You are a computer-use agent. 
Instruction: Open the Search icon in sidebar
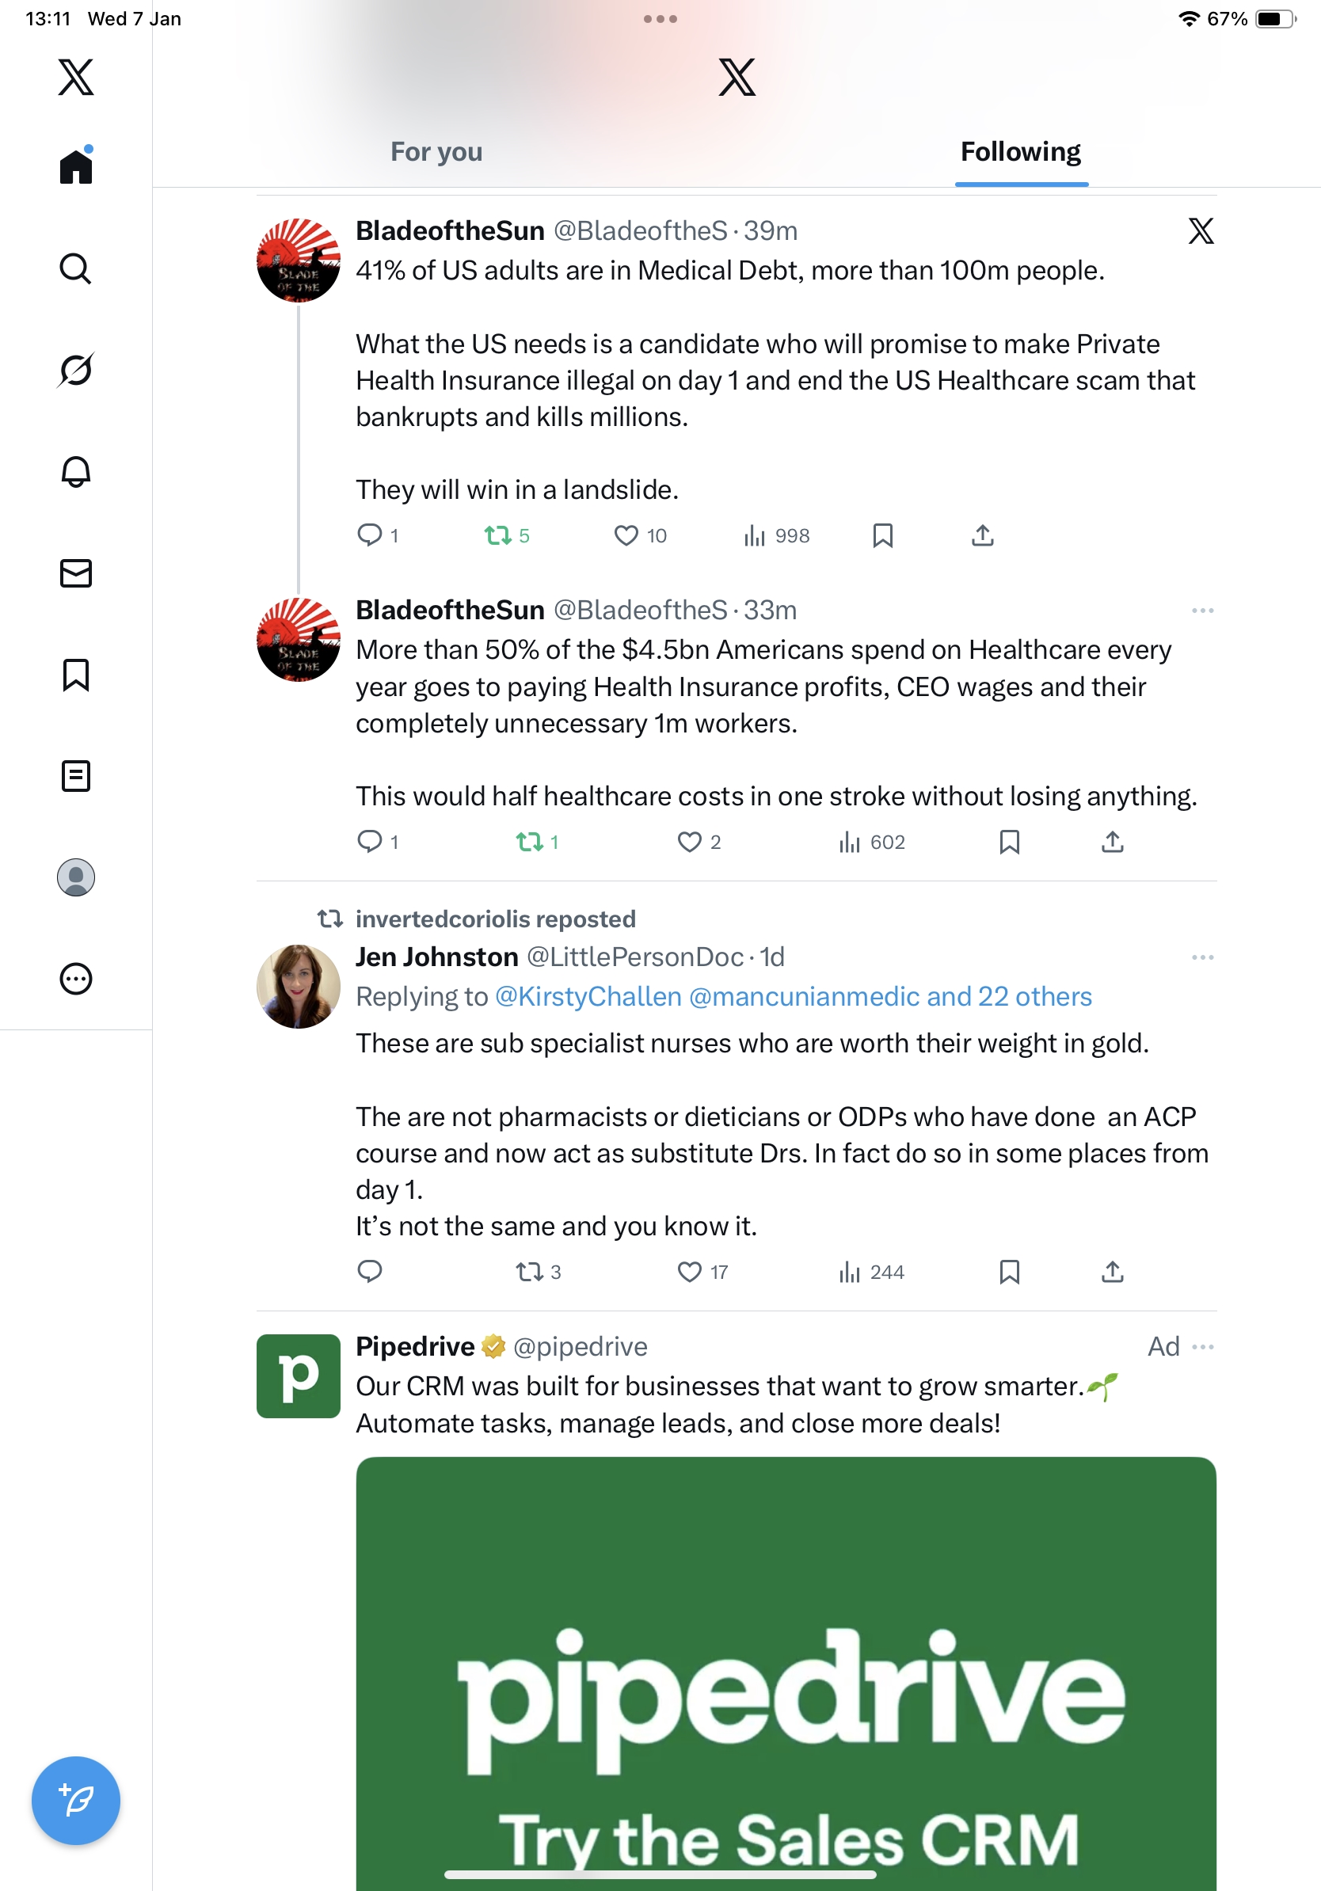point(76,268)
